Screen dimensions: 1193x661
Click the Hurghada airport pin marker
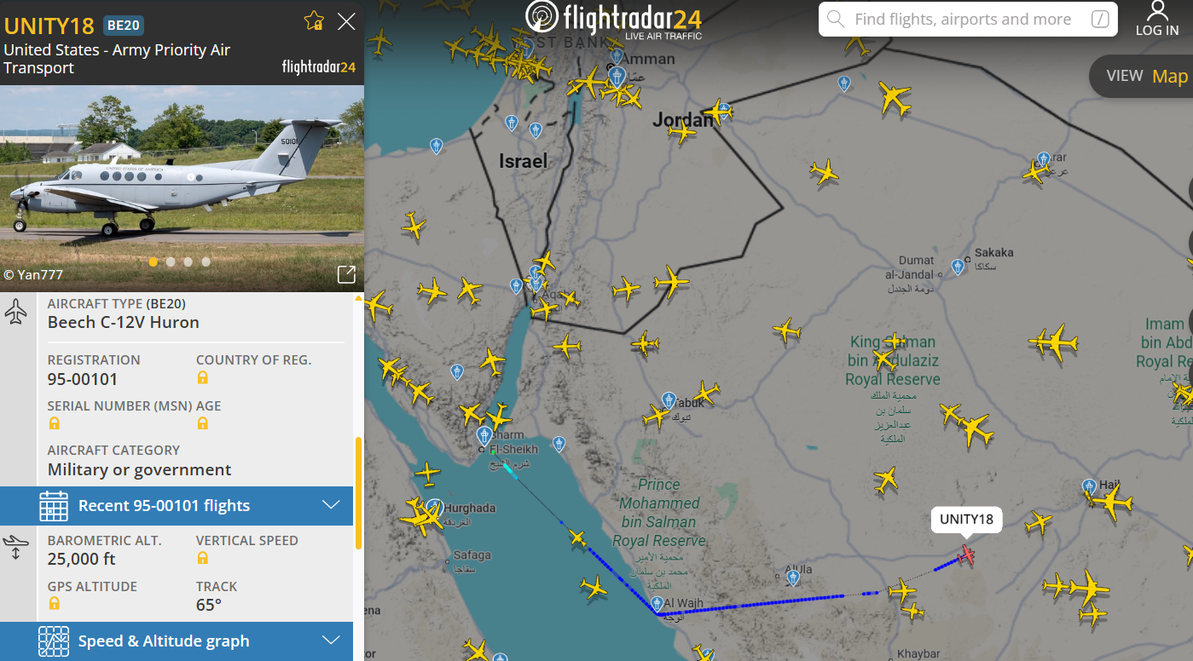click(x=435, y=507)
